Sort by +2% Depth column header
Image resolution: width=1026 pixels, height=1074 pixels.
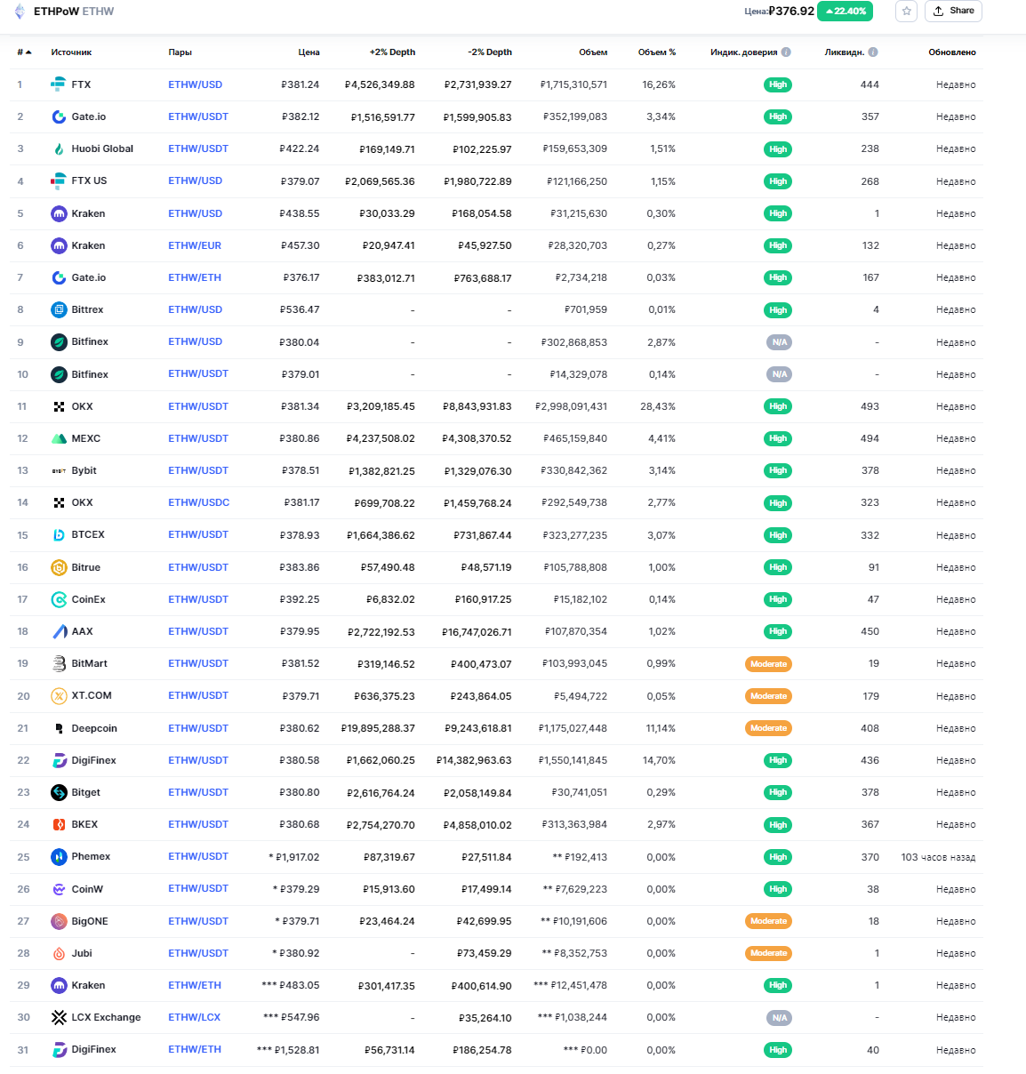pyautogui.click(x=392, y=52)
